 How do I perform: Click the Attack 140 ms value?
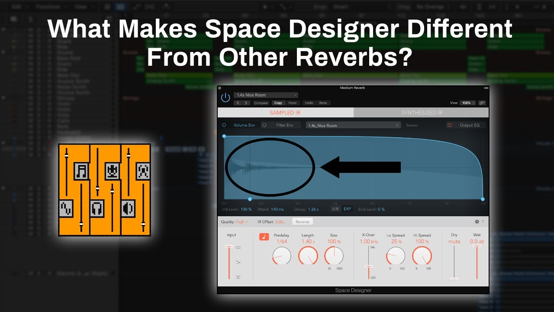coord(277,209)
